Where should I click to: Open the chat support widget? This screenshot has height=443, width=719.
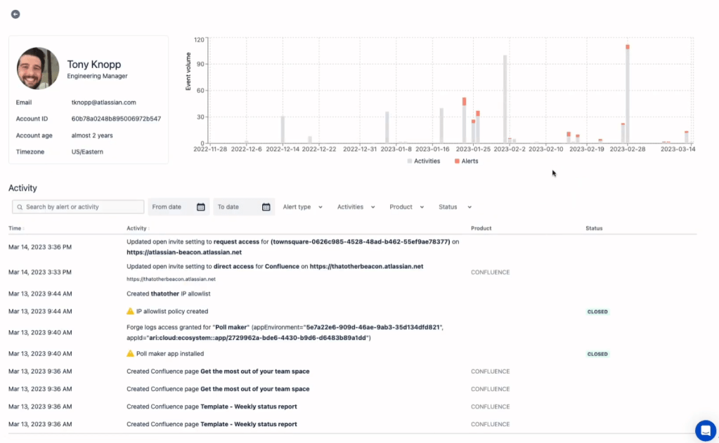pos(705,430)
